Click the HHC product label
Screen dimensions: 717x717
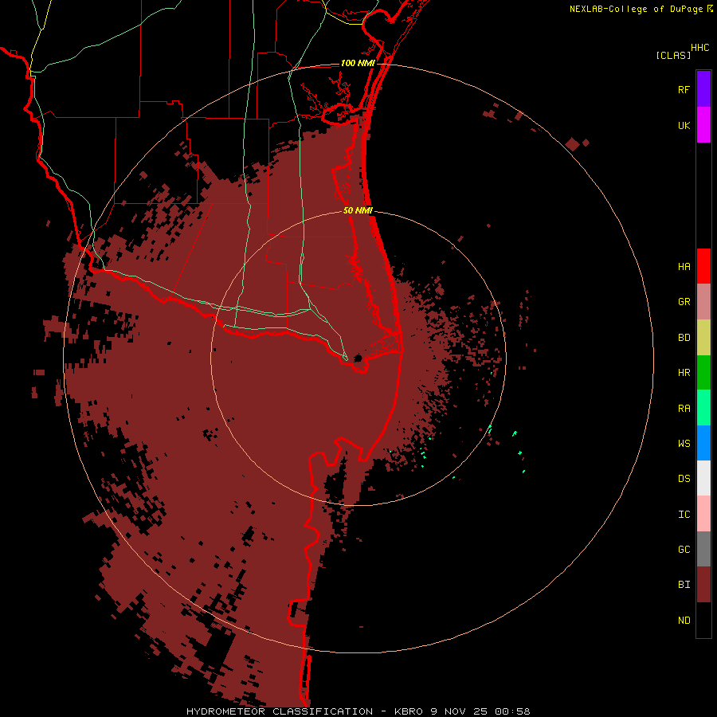click(699, 48)
